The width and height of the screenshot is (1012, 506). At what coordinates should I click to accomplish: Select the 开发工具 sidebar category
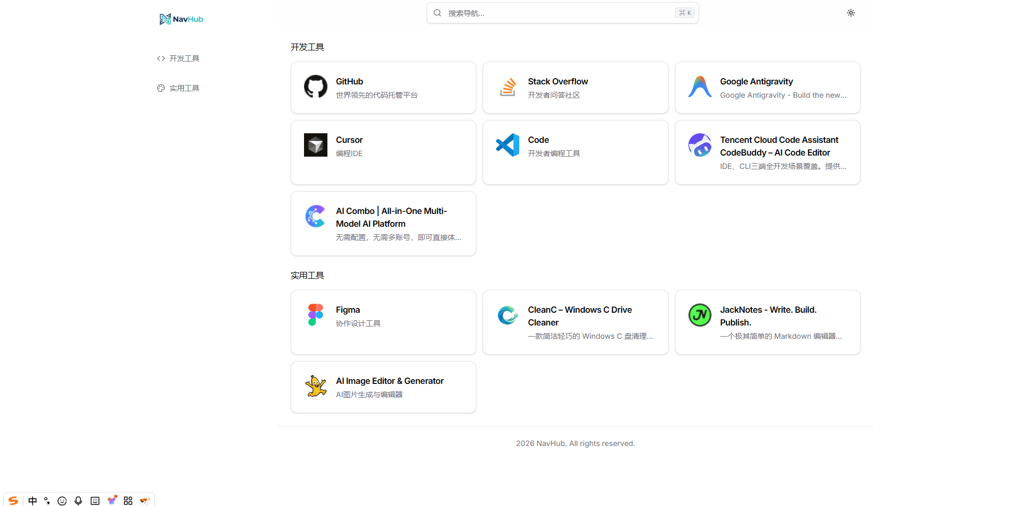pos(184,58)
